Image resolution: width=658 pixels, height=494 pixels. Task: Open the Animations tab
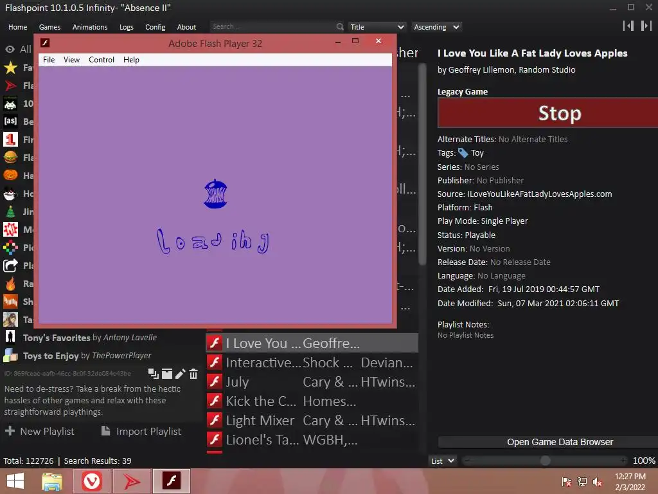pyautogui.click(x=90, y=27)
